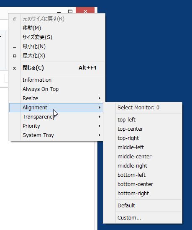Click the minimize dash icon beside 最小化(N)
Screen dimensions: 192x230
[x=15, y=48]
